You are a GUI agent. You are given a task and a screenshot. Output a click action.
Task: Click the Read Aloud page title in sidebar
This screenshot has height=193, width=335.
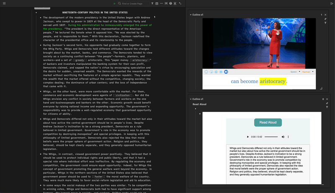click(199, 104)
